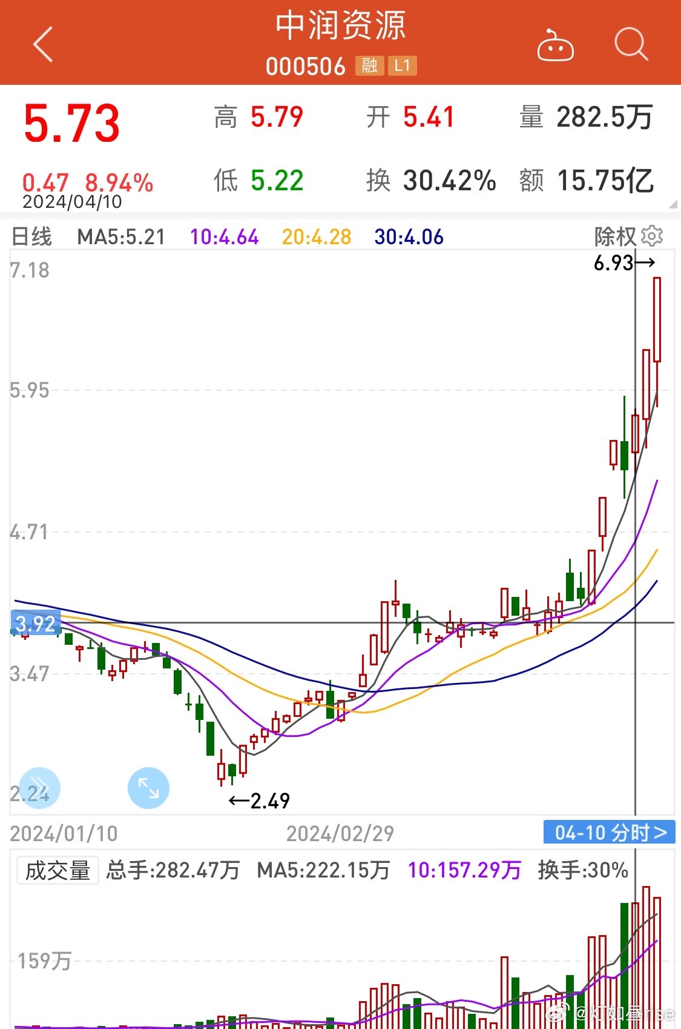Tap the L1 level badge
Screen dimensions: 681x1029
point(403,65)
